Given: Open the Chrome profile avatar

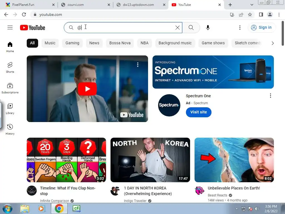Looking at the screenshot, I should click(270, 14).
